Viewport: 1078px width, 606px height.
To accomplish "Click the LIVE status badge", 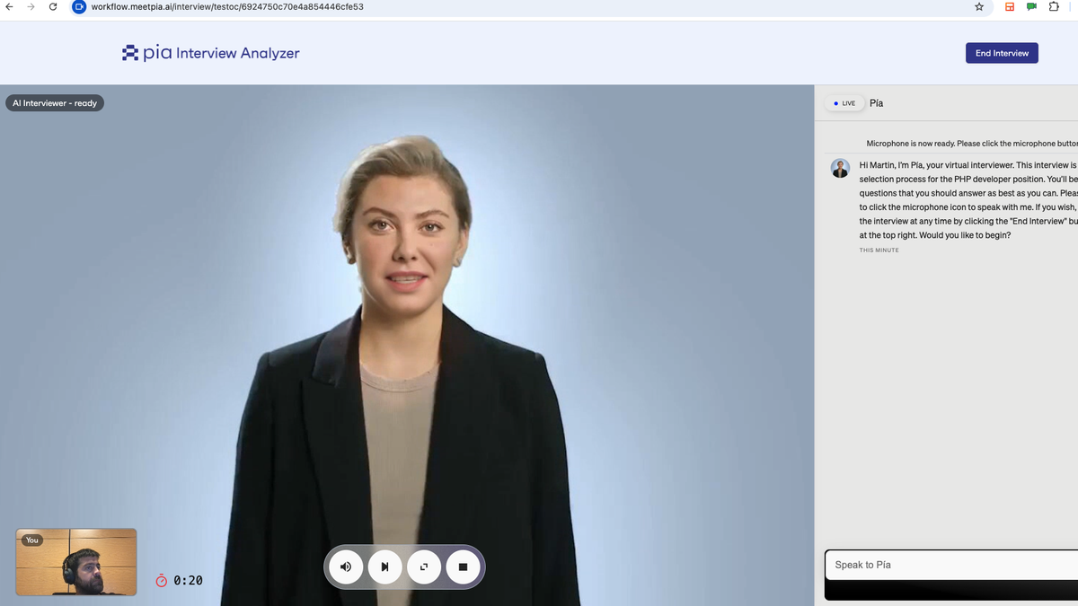I will tap(844, 103).
